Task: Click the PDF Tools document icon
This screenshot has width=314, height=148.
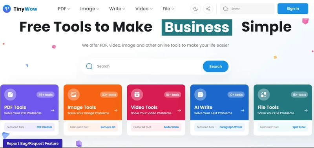Action: pos(10,95)
